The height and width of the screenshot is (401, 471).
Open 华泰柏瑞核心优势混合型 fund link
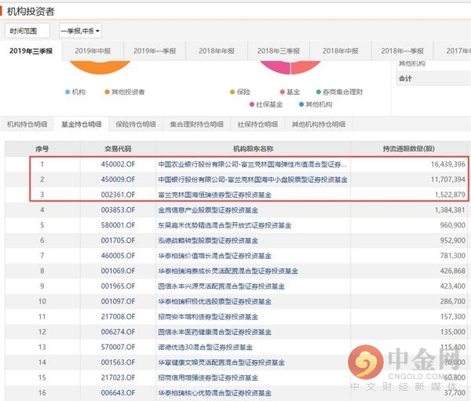tap(215, 393)
